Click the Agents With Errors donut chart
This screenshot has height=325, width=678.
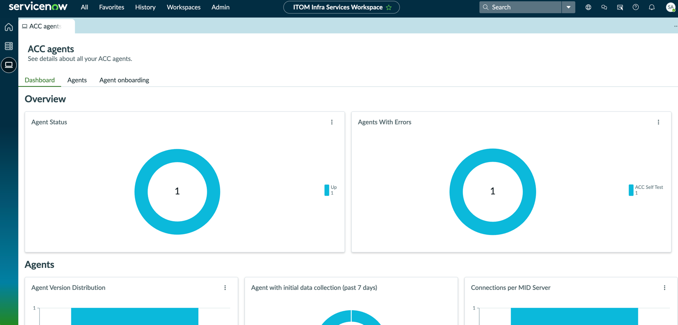pos(493,192)
